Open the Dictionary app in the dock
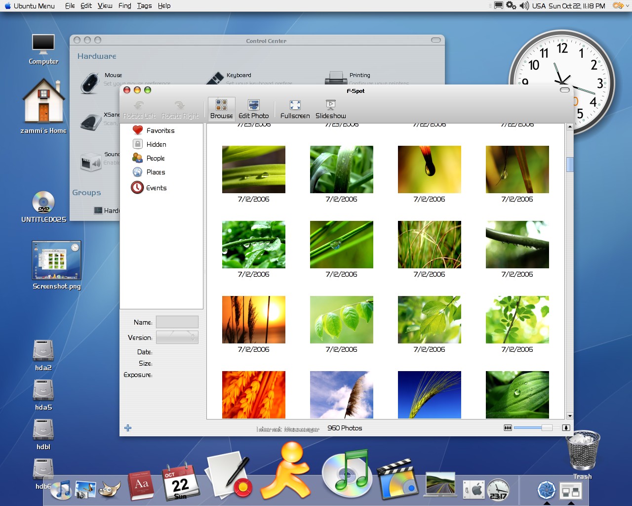The height and width of the screenshot is (506, 632). [x=142, y=485]
